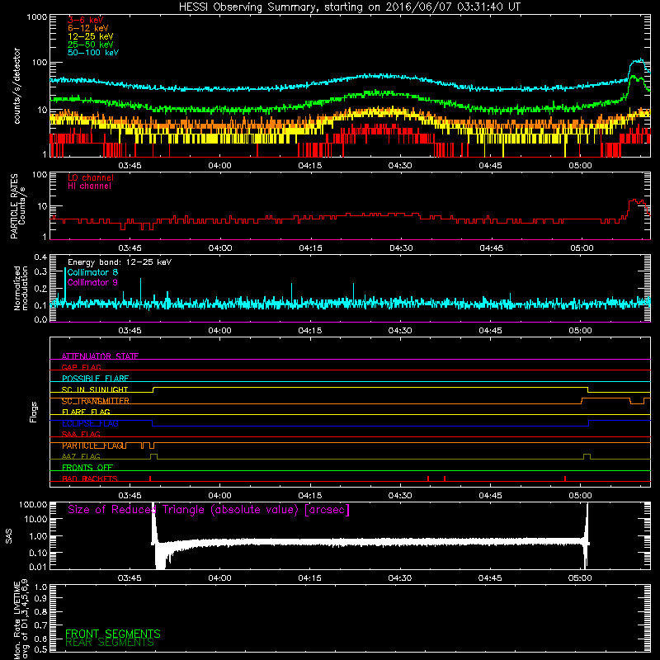660x660 pixels.
Task: Click the SC_IN_SUNLIGHT rising step near 03:48
Action: point(153,389)
